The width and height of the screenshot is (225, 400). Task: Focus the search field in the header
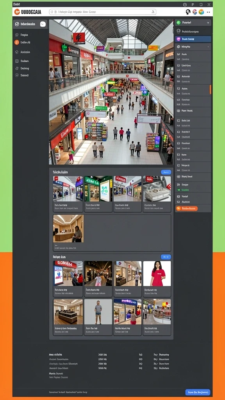tap(103, 12)
